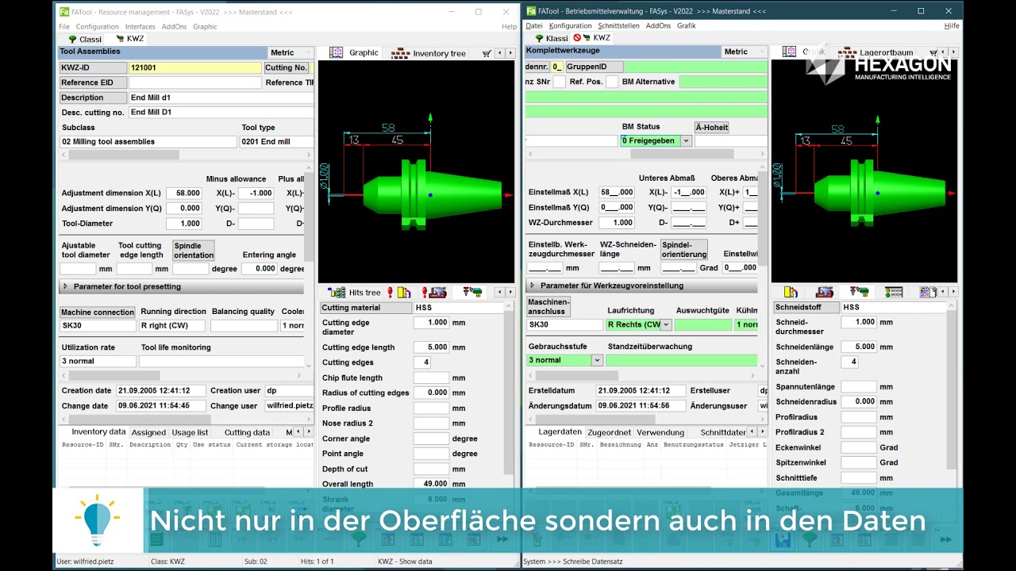Open Hits tree tab in left window

pos(356,293)
